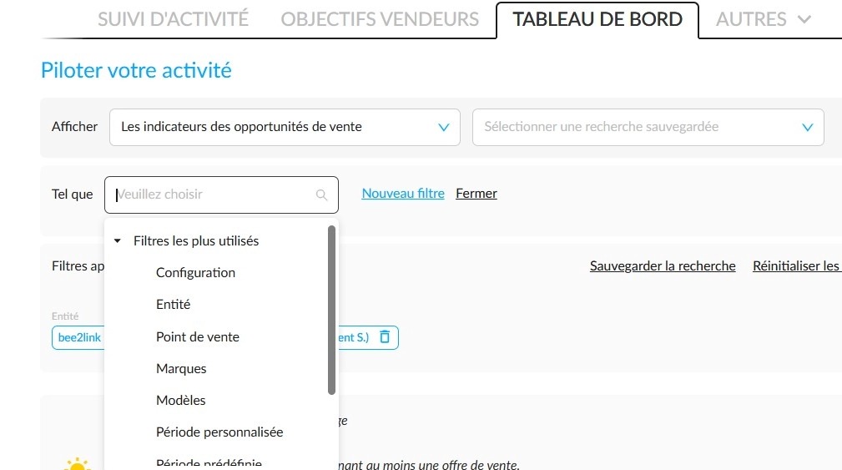Click the 'Fermer' link
The width and height of the screenshot is (842, 470).
476,194
